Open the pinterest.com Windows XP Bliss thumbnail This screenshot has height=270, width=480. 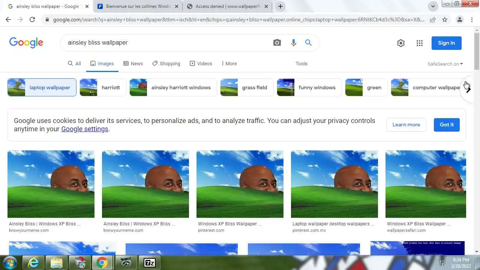coord(240,184)
